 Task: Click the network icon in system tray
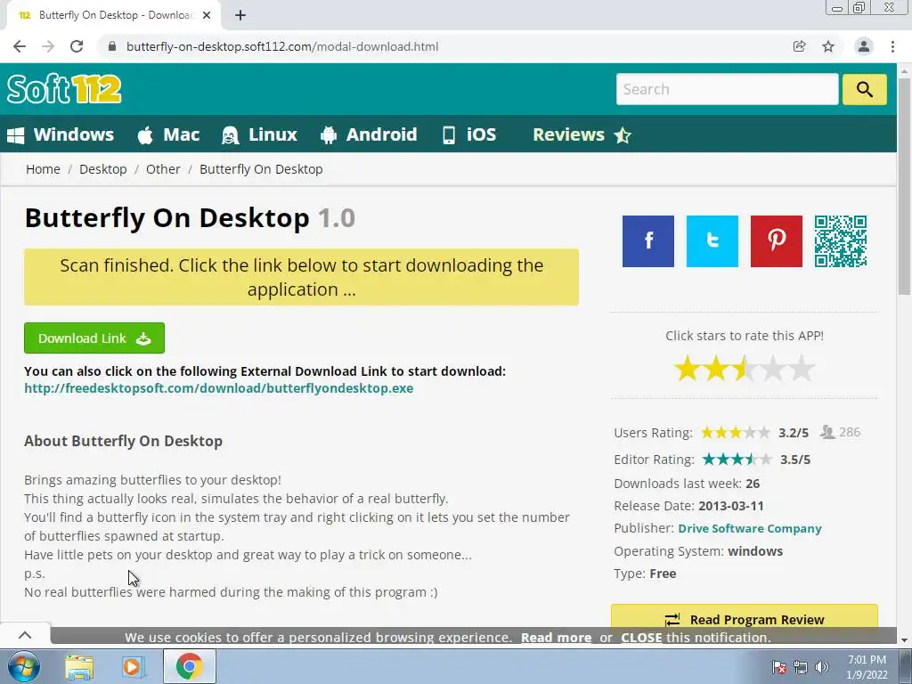tap(801, 667)
